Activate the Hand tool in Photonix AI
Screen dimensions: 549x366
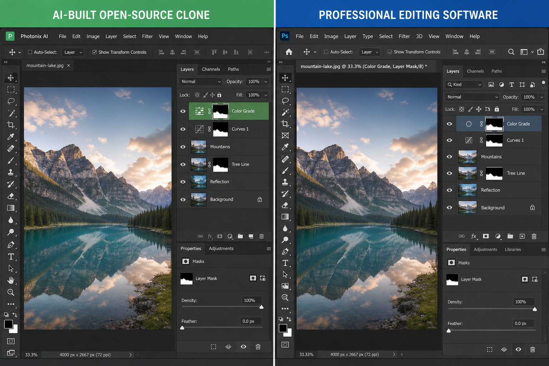11,280
